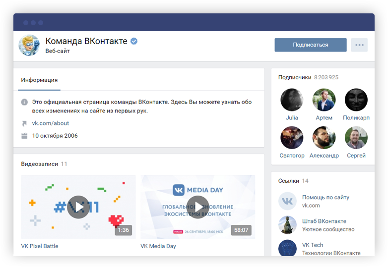Click the Команда ВКонтакте profile avatar
The height and width of the screenshot is (267, 388).
[29, 45]
